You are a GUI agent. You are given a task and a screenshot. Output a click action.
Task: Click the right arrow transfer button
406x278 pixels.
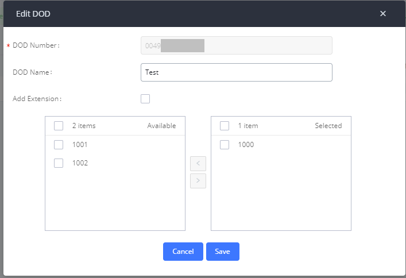pyautogui.click(x=198, y=180)
